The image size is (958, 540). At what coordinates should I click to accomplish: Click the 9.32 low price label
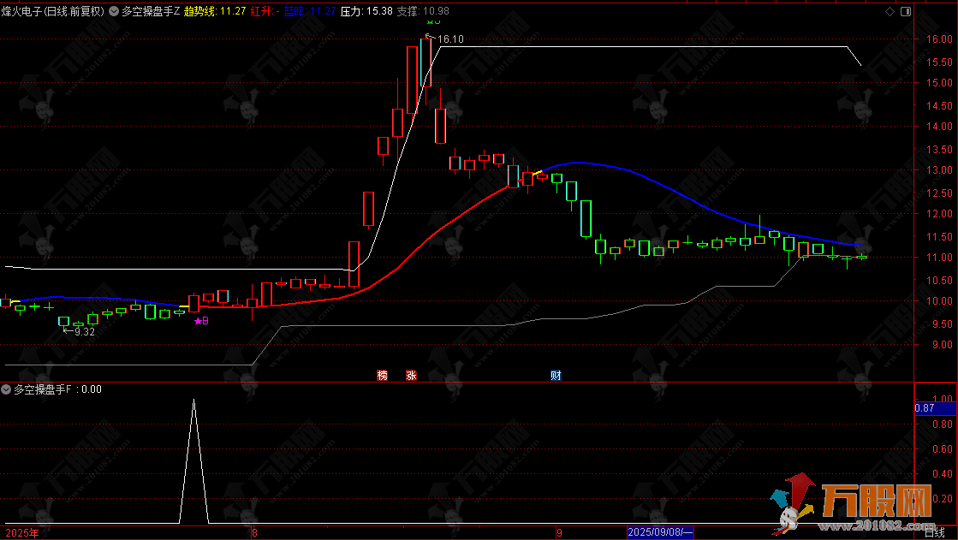[84, 332]
